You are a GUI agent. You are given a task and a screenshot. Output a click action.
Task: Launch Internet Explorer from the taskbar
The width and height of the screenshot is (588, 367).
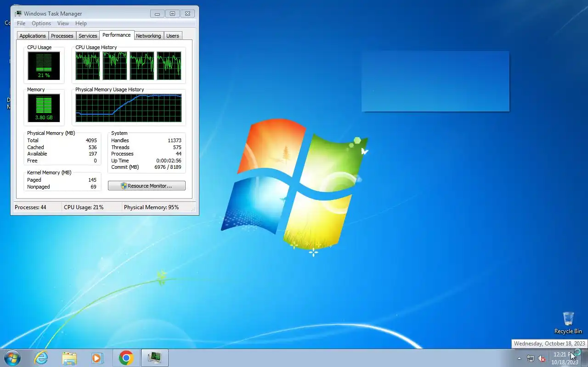[x=41, y=358]
